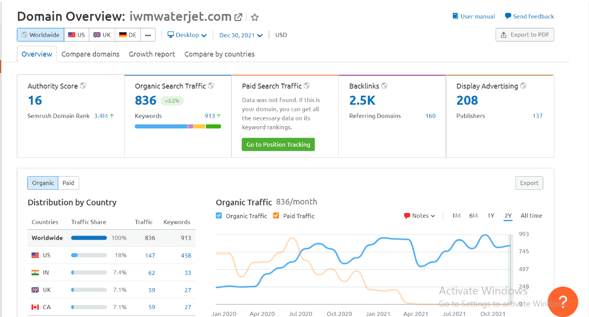Click IN keywords value 33
The image size is (589, 317).
[x=188, y=273]
